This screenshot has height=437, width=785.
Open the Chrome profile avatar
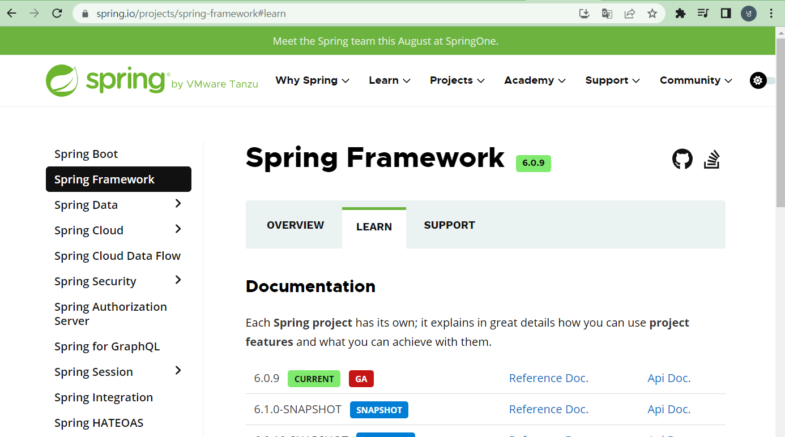pos(749,14)
